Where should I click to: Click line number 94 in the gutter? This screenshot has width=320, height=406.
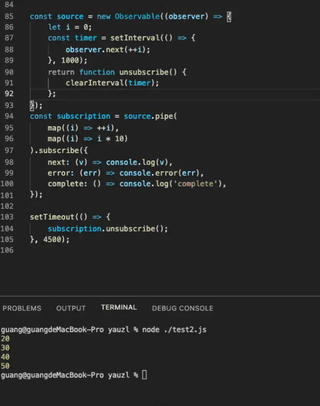pyautogui.click(x=9, y=116)
